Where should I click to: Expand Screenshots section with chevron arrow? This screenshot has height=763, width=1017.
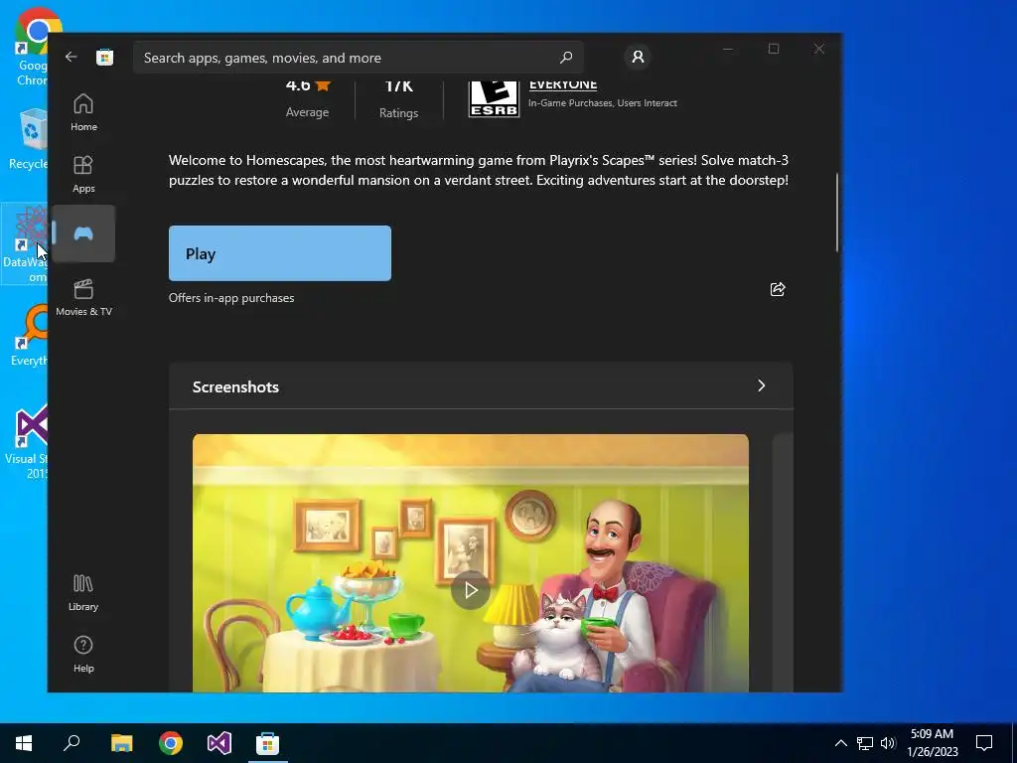762,386
